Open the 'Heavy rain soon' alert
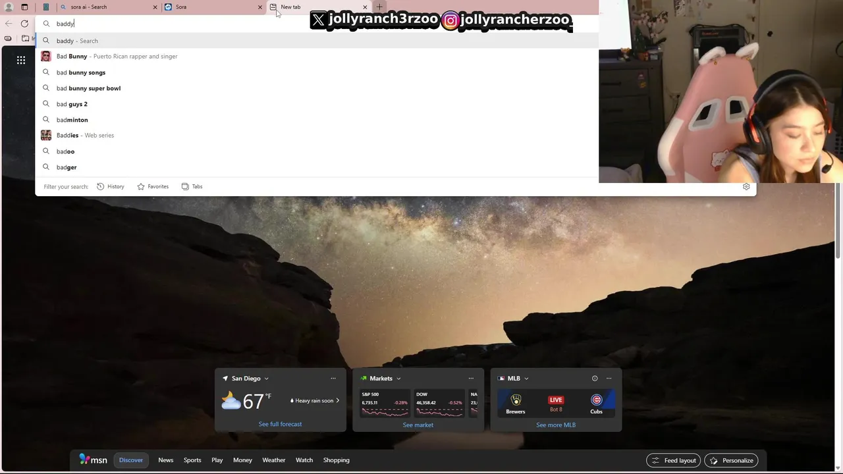 (x=315, y=401)
